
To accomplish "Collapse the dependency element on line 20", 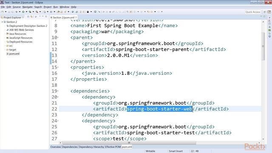I will click(58, 97).
